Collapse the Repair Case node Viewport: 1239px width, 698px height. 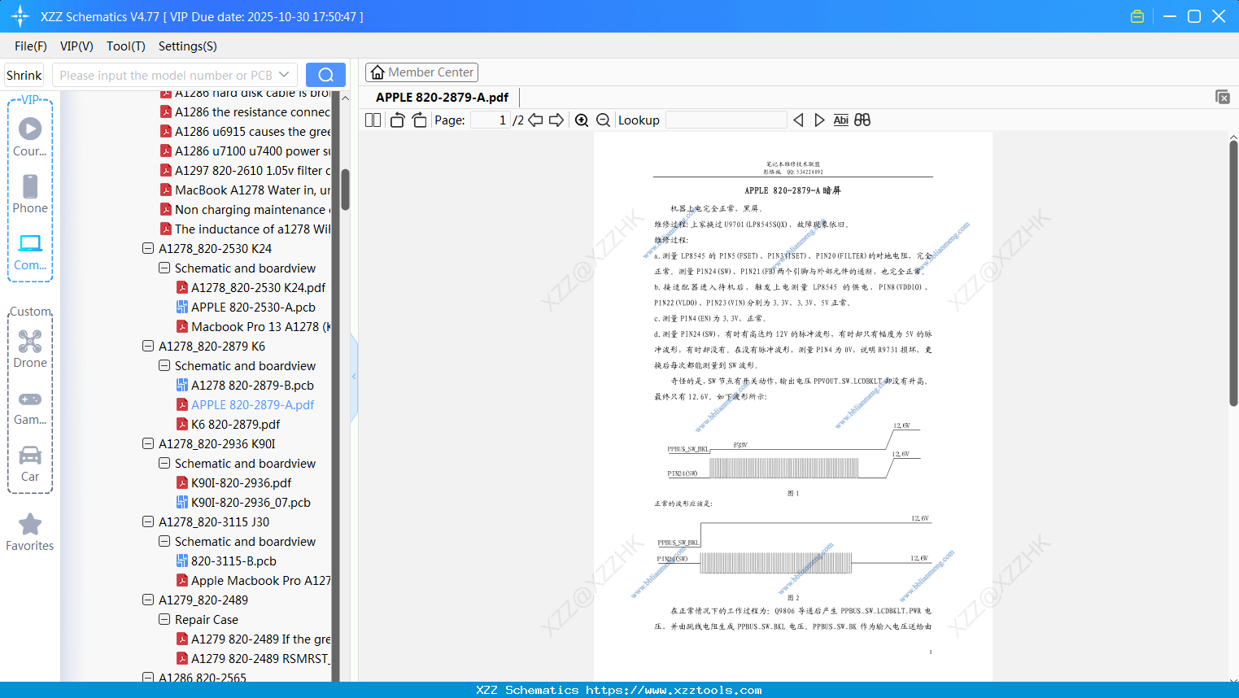pyautogui.click(x=164, y=619)
